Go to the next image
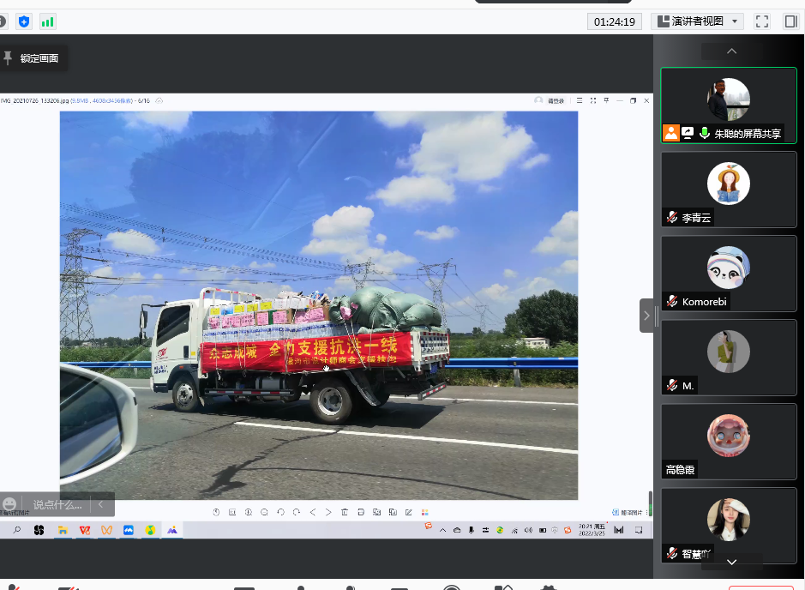Image resolution: width=805 pixels, height=590 pixels. [x=328, y=512]
